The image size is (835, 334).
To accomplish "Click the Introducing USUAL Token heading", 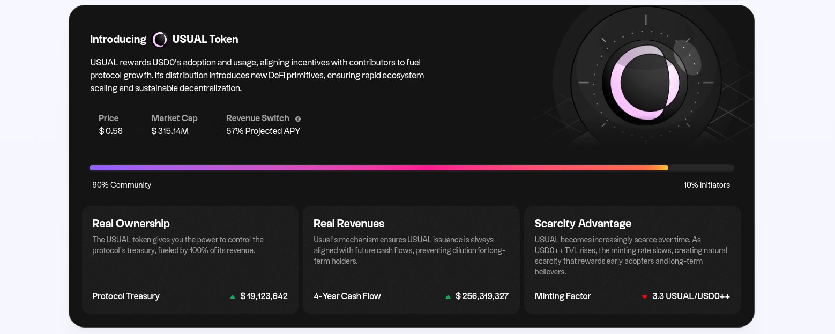I will 164,40.
